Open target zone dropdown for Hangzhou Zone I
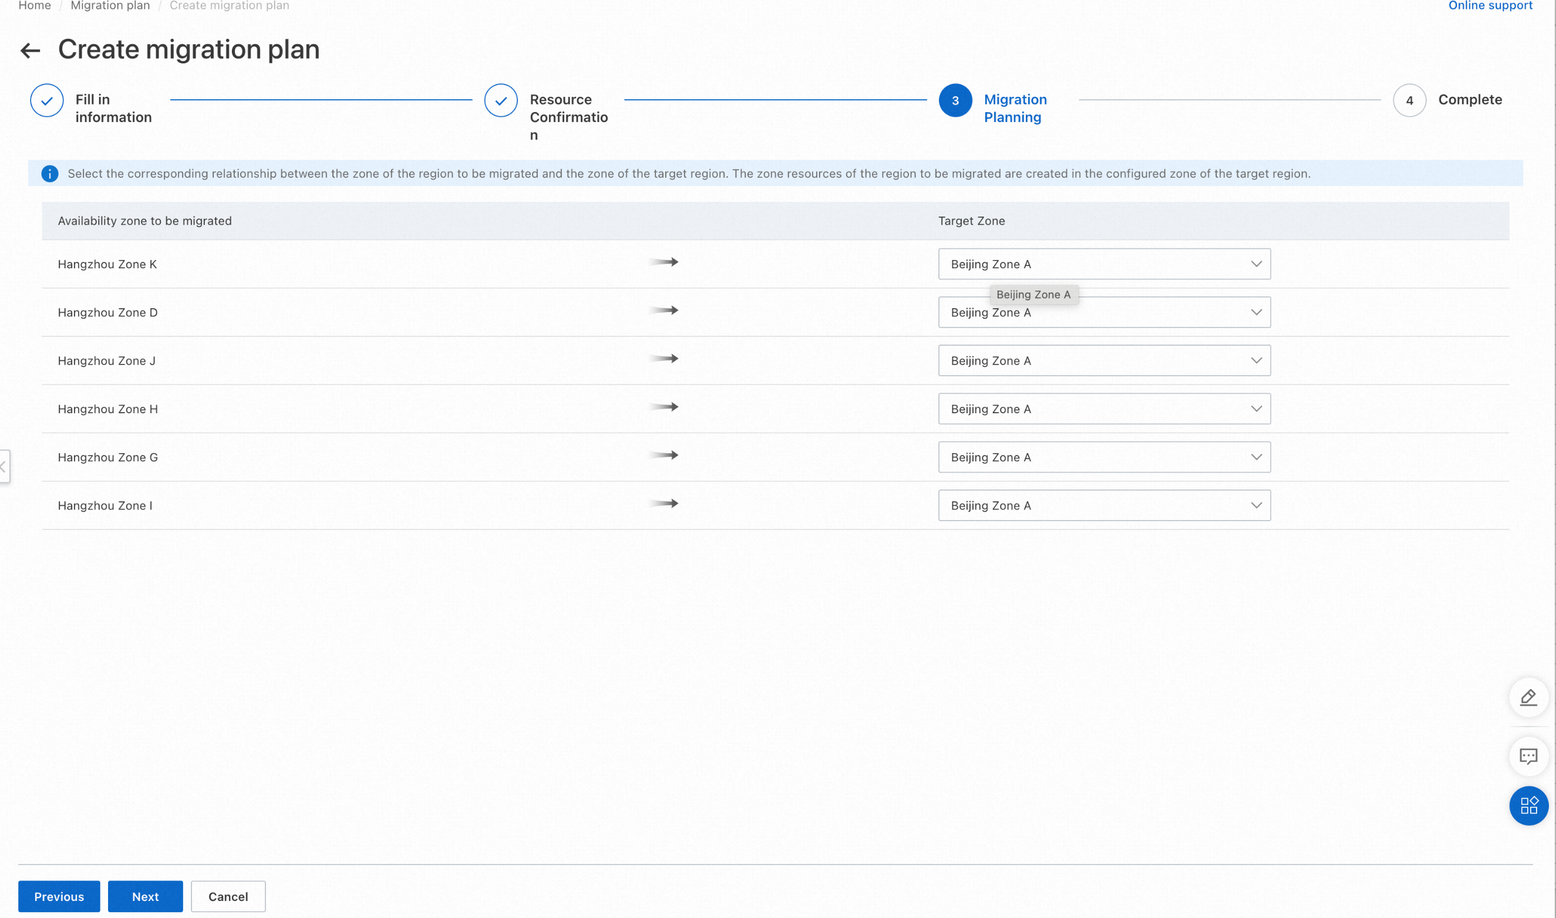The height and width of the screenshot is (918, 1556). point(1104,505)
